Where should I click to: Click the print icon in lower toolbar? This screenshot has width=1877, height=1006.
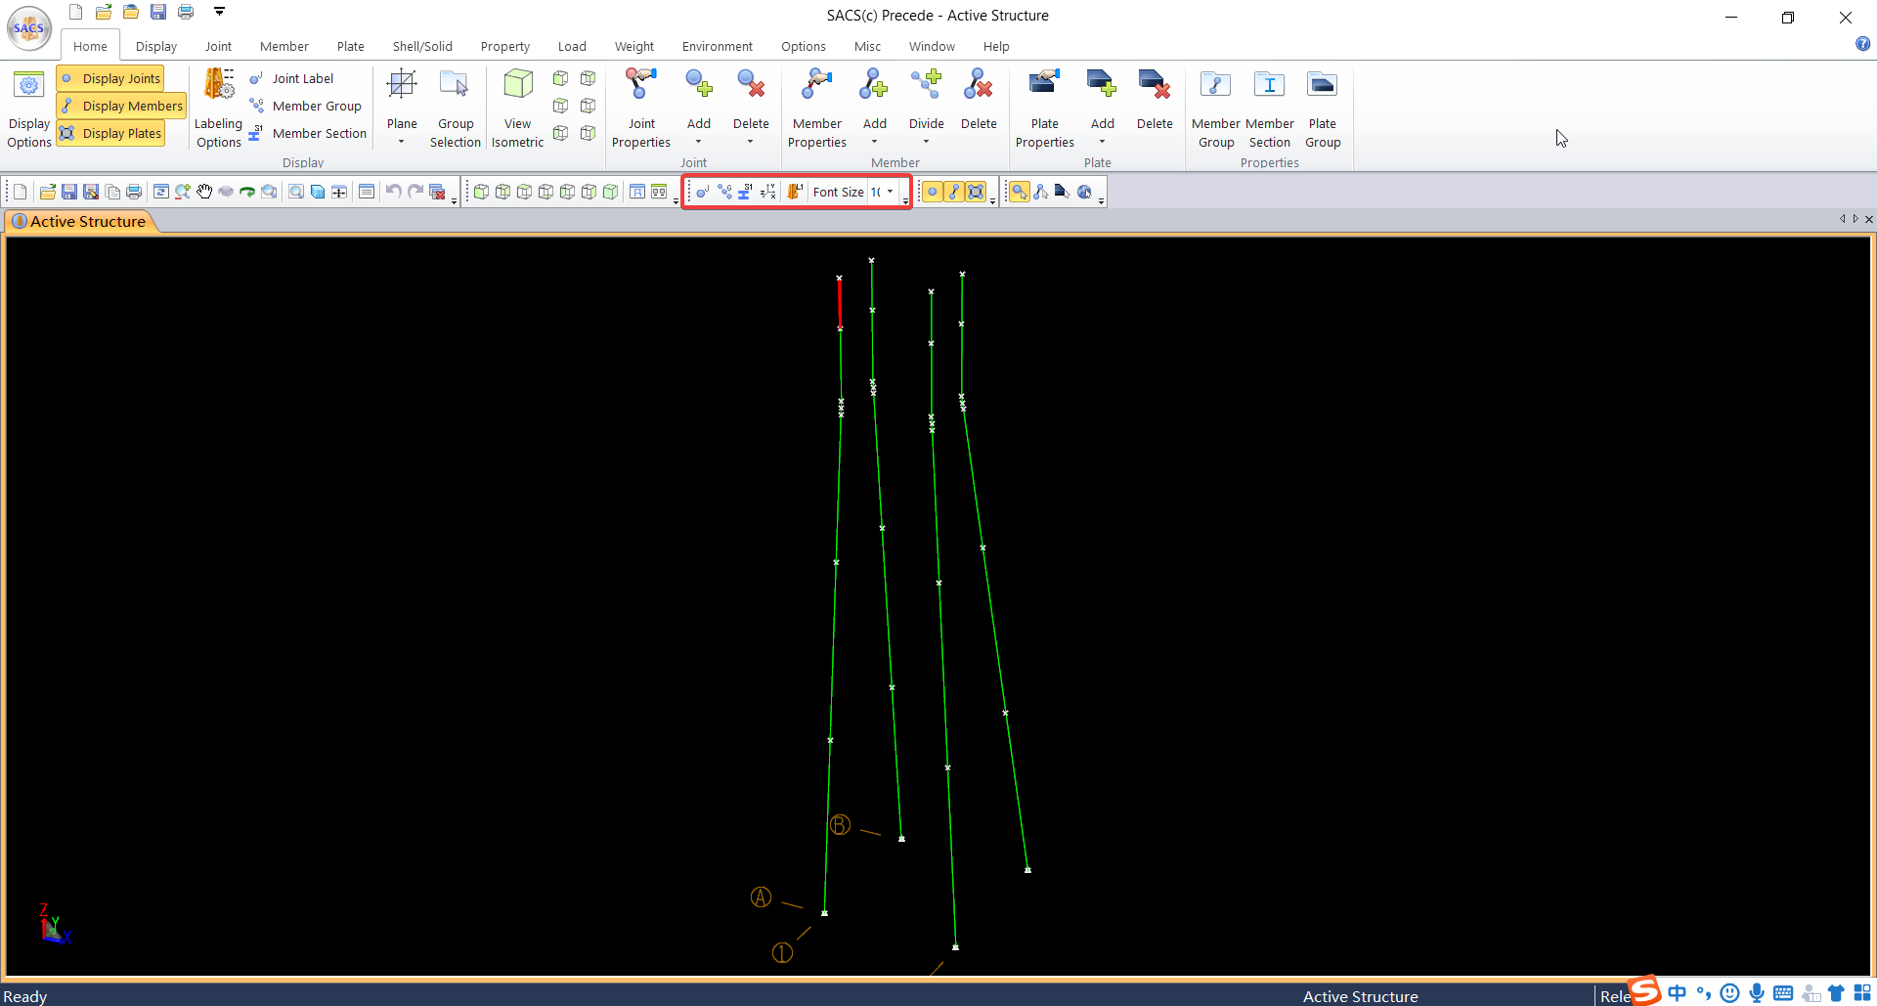click(x=134, y=192)
